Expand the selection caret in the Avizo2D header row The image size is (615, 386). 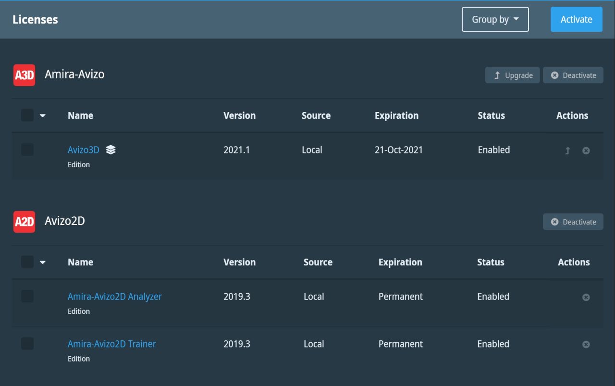[x=43, y=262]
